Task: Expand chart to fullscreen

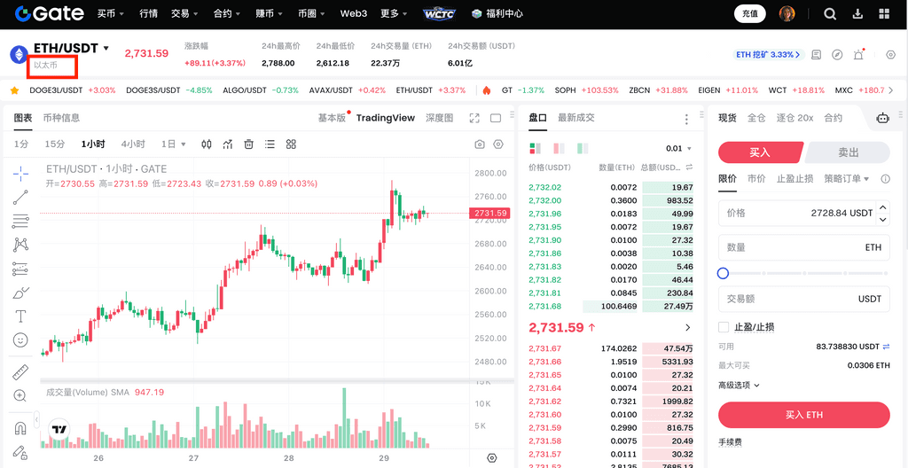Action: (x=474, y=118)
